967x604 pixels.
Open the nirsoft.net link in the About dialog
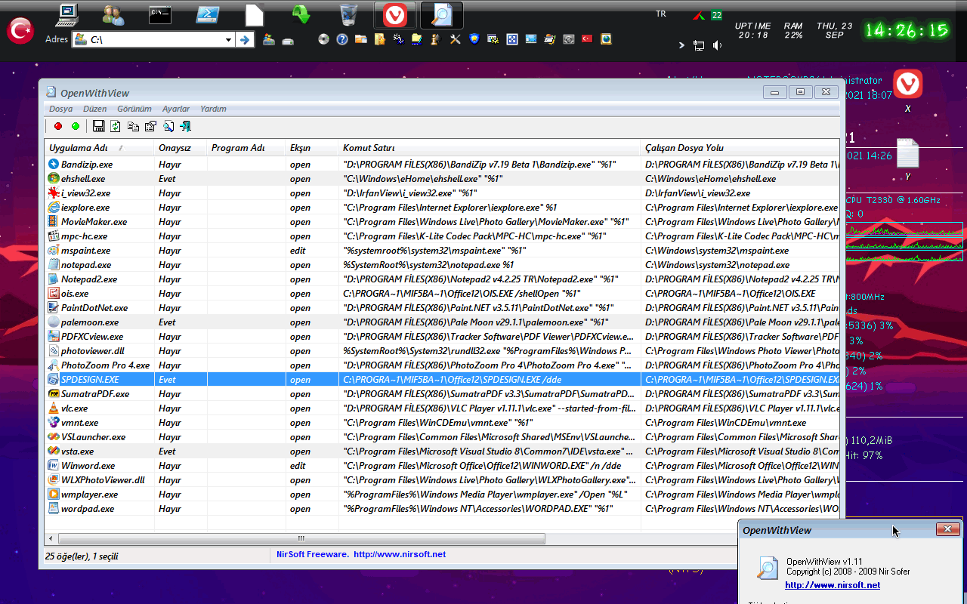833,585
